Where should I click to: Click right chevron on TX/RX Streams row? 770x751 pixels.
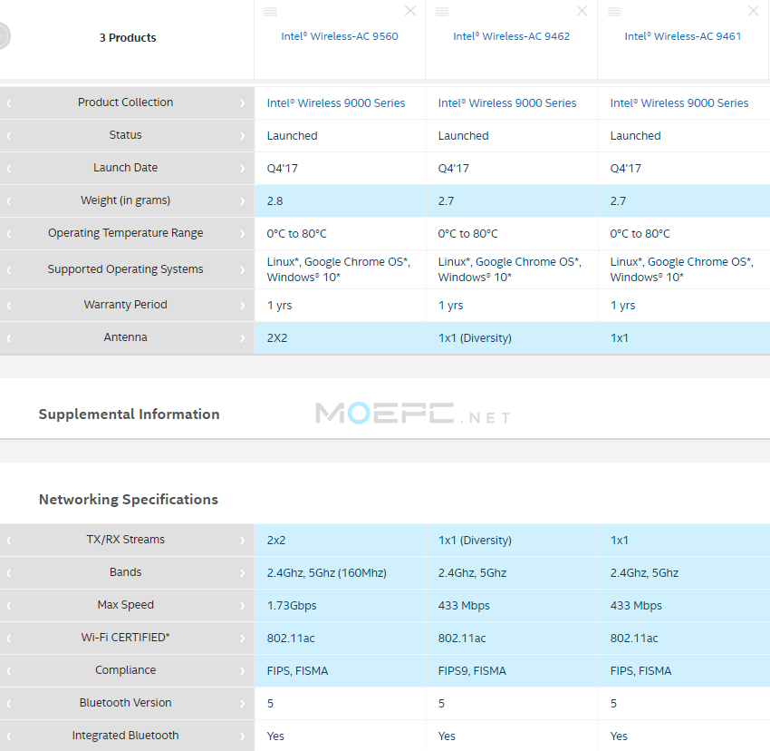click(x=242, y=540)
